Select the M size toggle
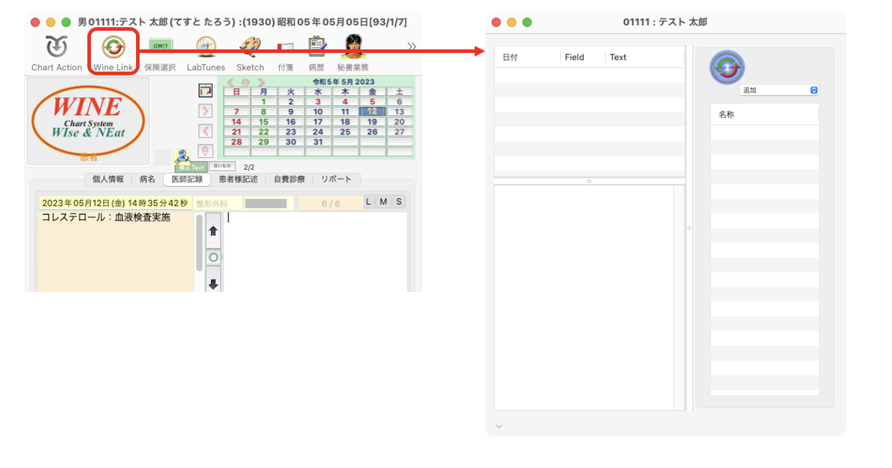 pos(384,203)
